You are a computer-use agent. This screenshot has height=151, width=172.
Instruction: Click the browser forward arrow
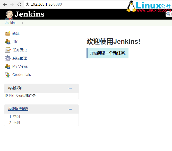click(12, 4)
